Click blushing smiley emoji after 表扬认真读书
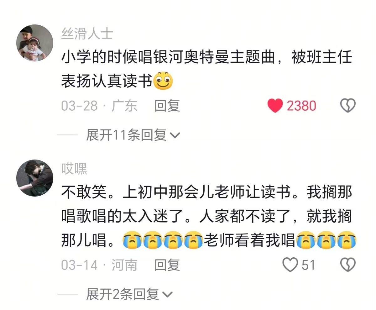This screenshot has height=310, width=376. click(164, 81)
